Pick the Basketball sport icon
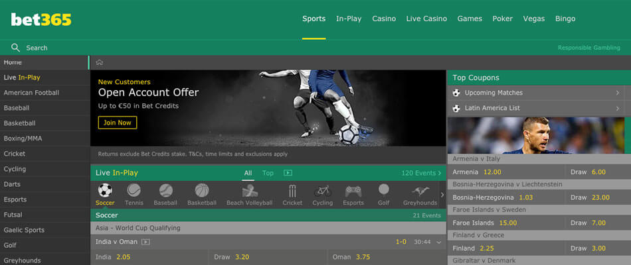The image size is (631, 265). point(202,190)
